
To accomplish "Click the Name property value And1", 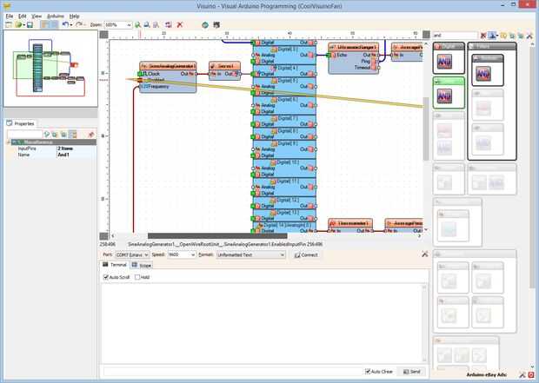I will coord(63,155).
